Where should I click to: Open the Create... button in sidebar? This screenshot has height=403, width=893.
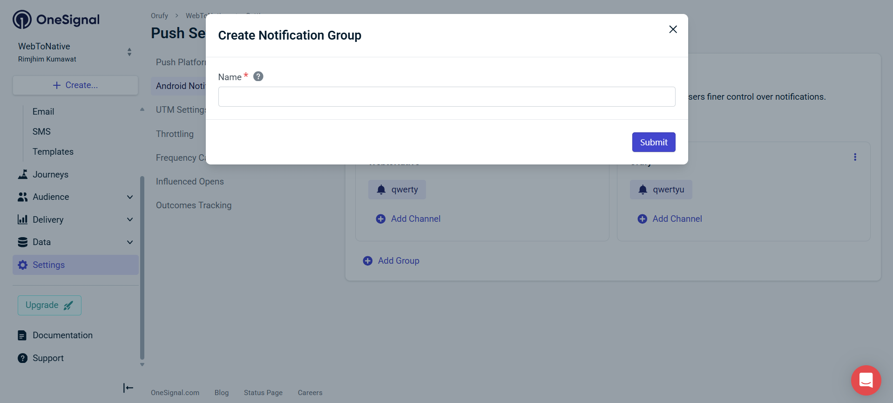tap(75, 85)
